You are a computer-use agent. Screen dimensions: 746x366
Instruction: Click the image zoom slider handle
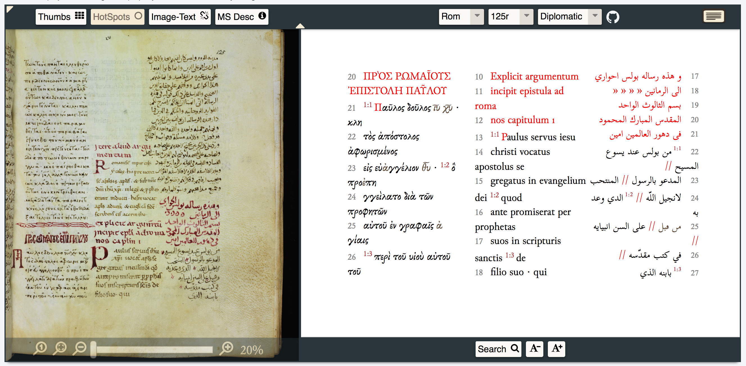[x=93, y=349]
